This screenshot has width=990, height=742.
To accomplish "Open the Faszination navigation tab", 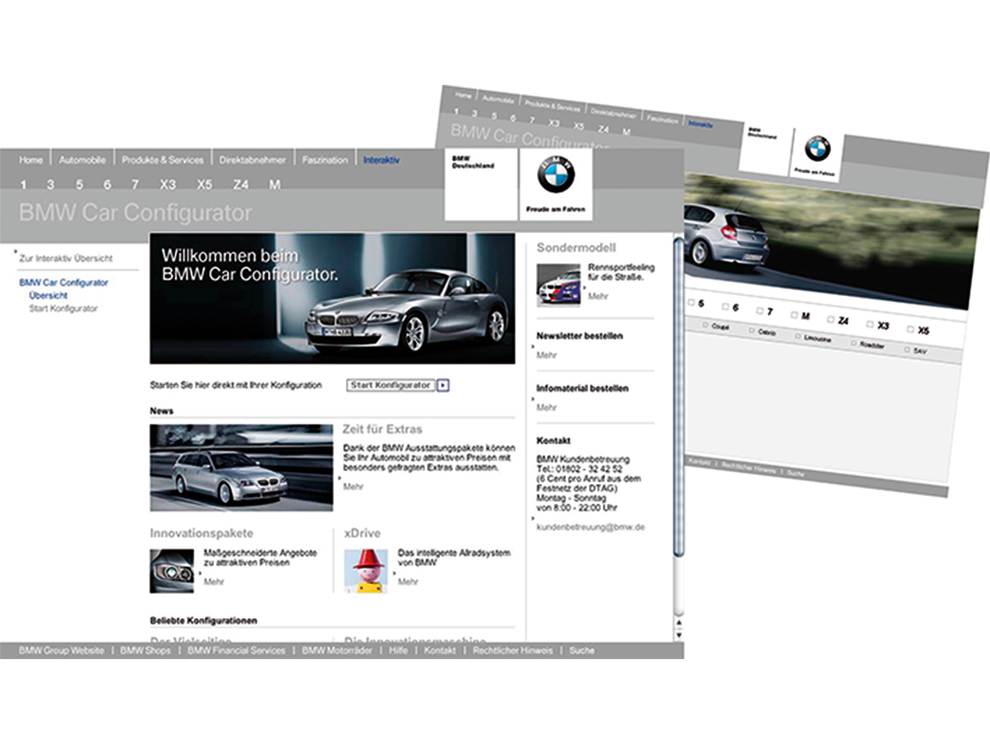I will coord(325,160).
